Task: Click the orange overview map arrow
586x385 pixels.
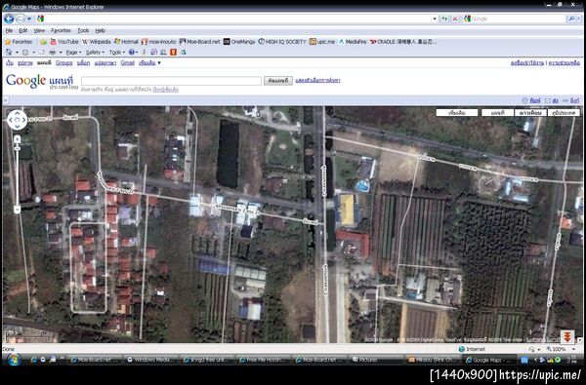Action: (566, 337)
